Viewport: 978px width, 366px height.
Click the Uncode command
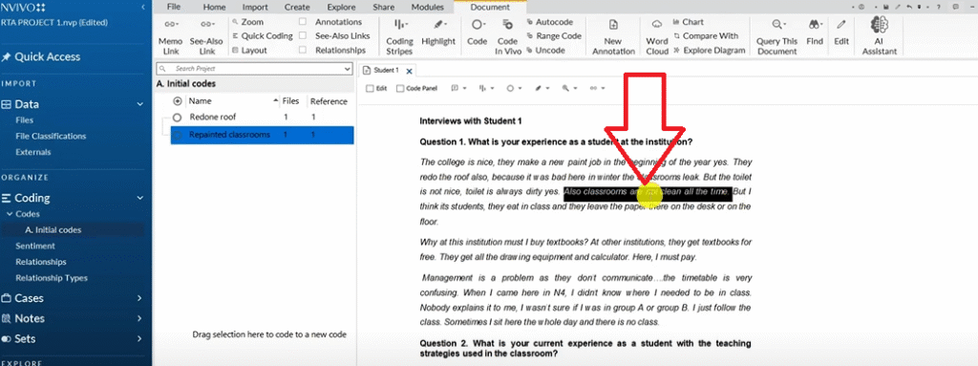pos(545,50)
